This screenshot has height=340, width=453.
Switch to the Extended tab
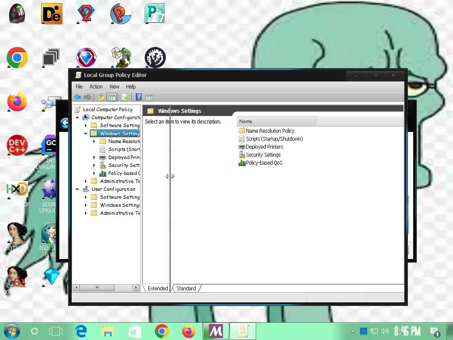click(x=157, y=288)
